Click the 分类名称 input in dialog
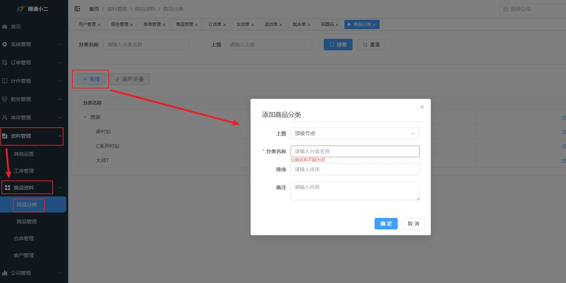The width and height of the screenshot is (566, 283). (355, 151)
